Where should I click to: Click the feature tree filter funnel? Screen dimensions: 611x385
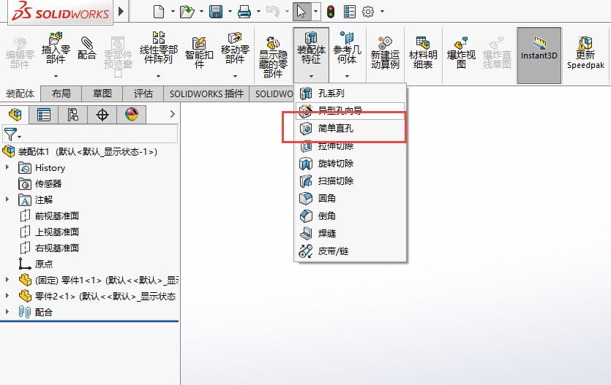(x=11, y=134)
